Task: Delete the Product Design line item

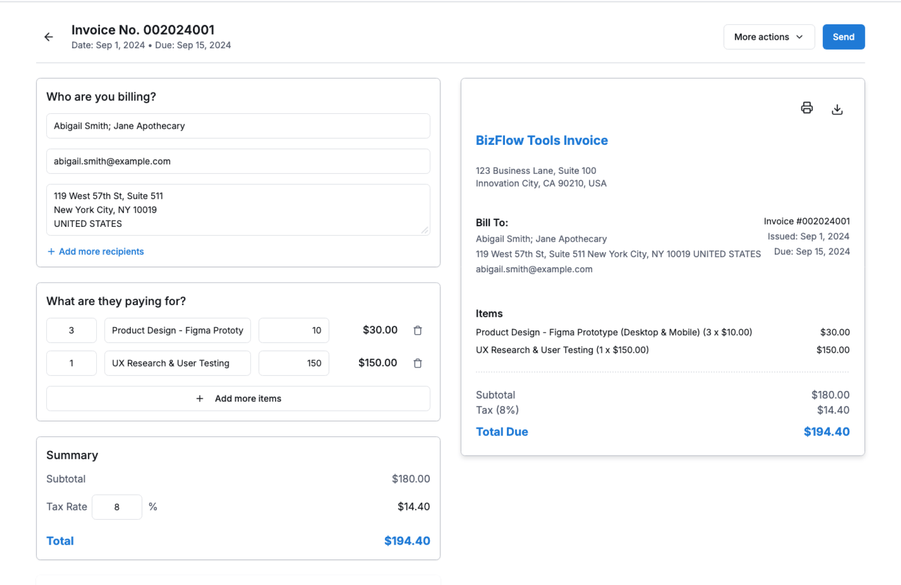Action: 417,330
